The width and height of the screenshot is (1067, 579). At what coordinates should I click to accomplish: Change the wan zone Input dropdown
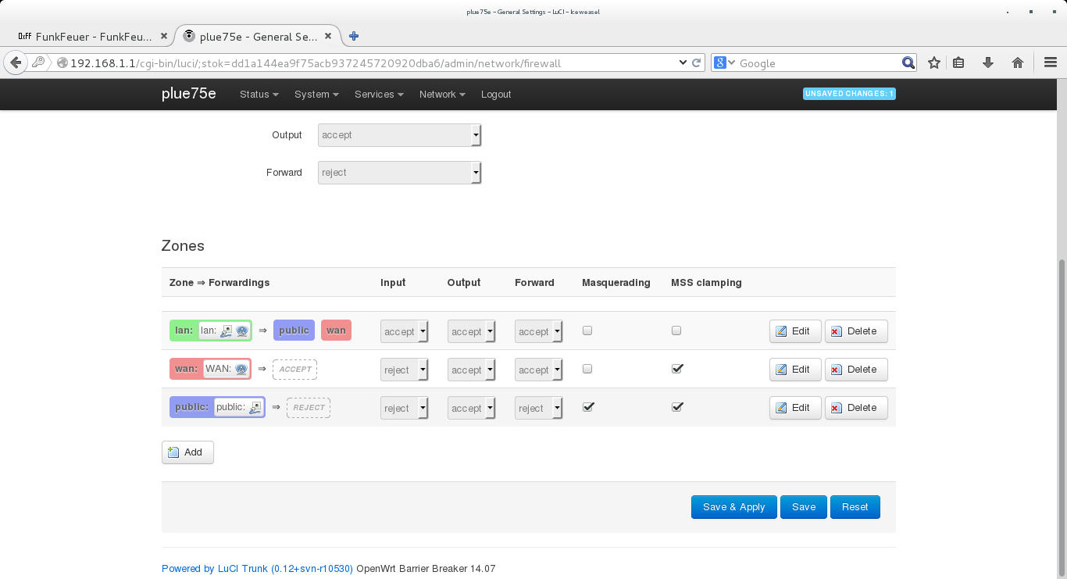point(404,370)
